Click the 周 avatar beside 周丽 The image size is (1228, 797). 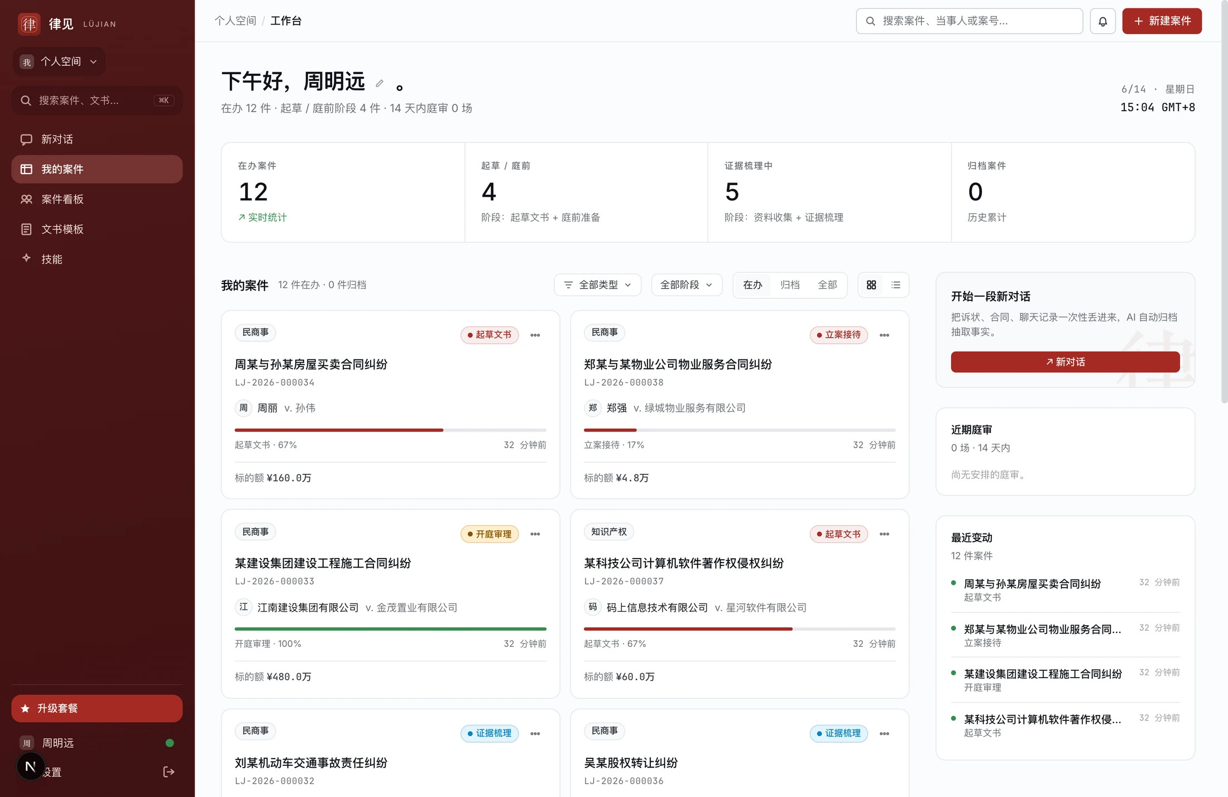[x=243, y=408]
